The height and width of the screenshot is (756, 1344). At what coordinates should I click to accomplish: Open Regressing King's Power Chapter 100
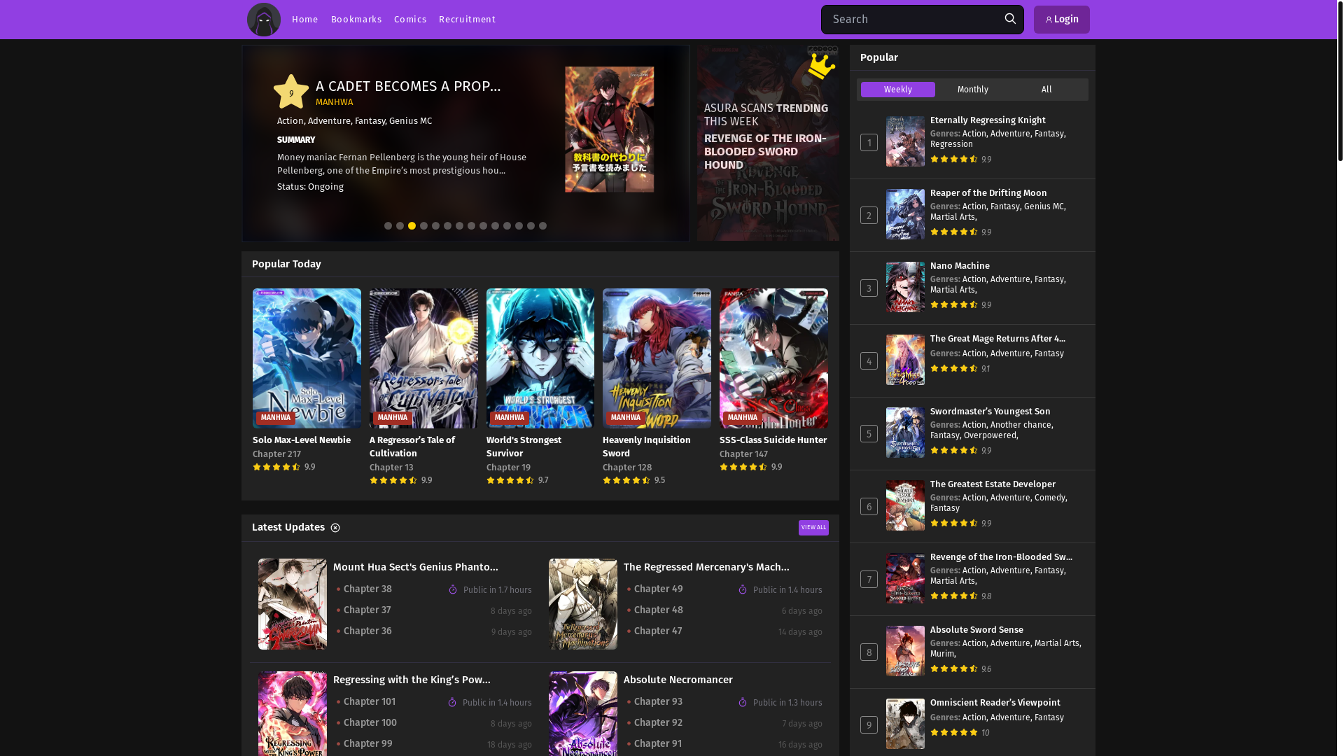pos(370,723)
